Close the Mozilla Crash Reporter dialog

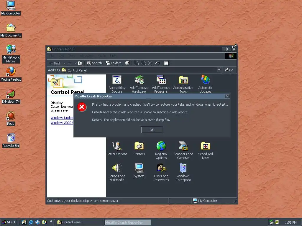227,96
